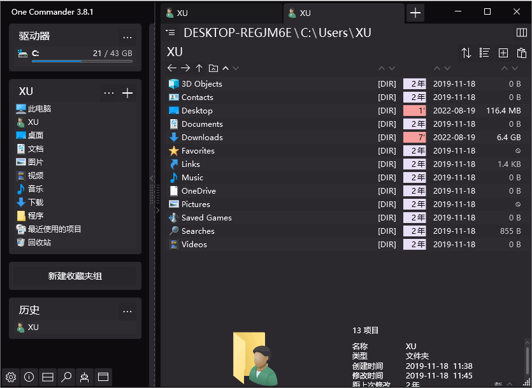Screen dimensions: 532x388
Task: Open the 驱动器 panel three-dot menu
Action: point(127,37)
